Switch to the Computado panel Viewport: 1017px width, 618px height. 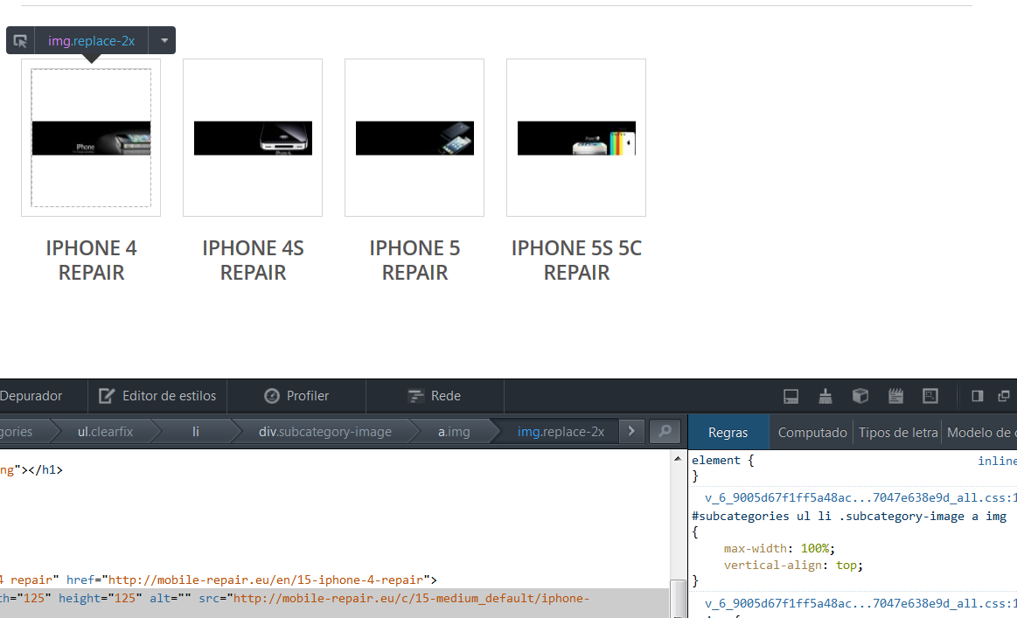[812, 433]
